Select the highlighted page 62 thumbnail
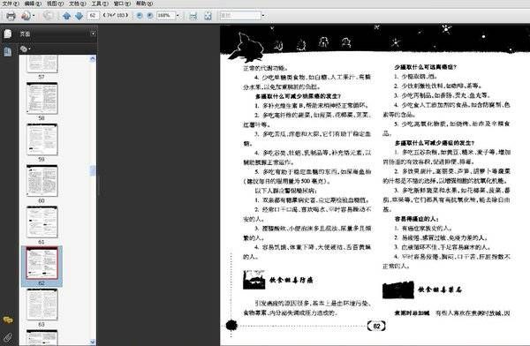Viewport: 530px width, 346px height. tap(42, 263)
